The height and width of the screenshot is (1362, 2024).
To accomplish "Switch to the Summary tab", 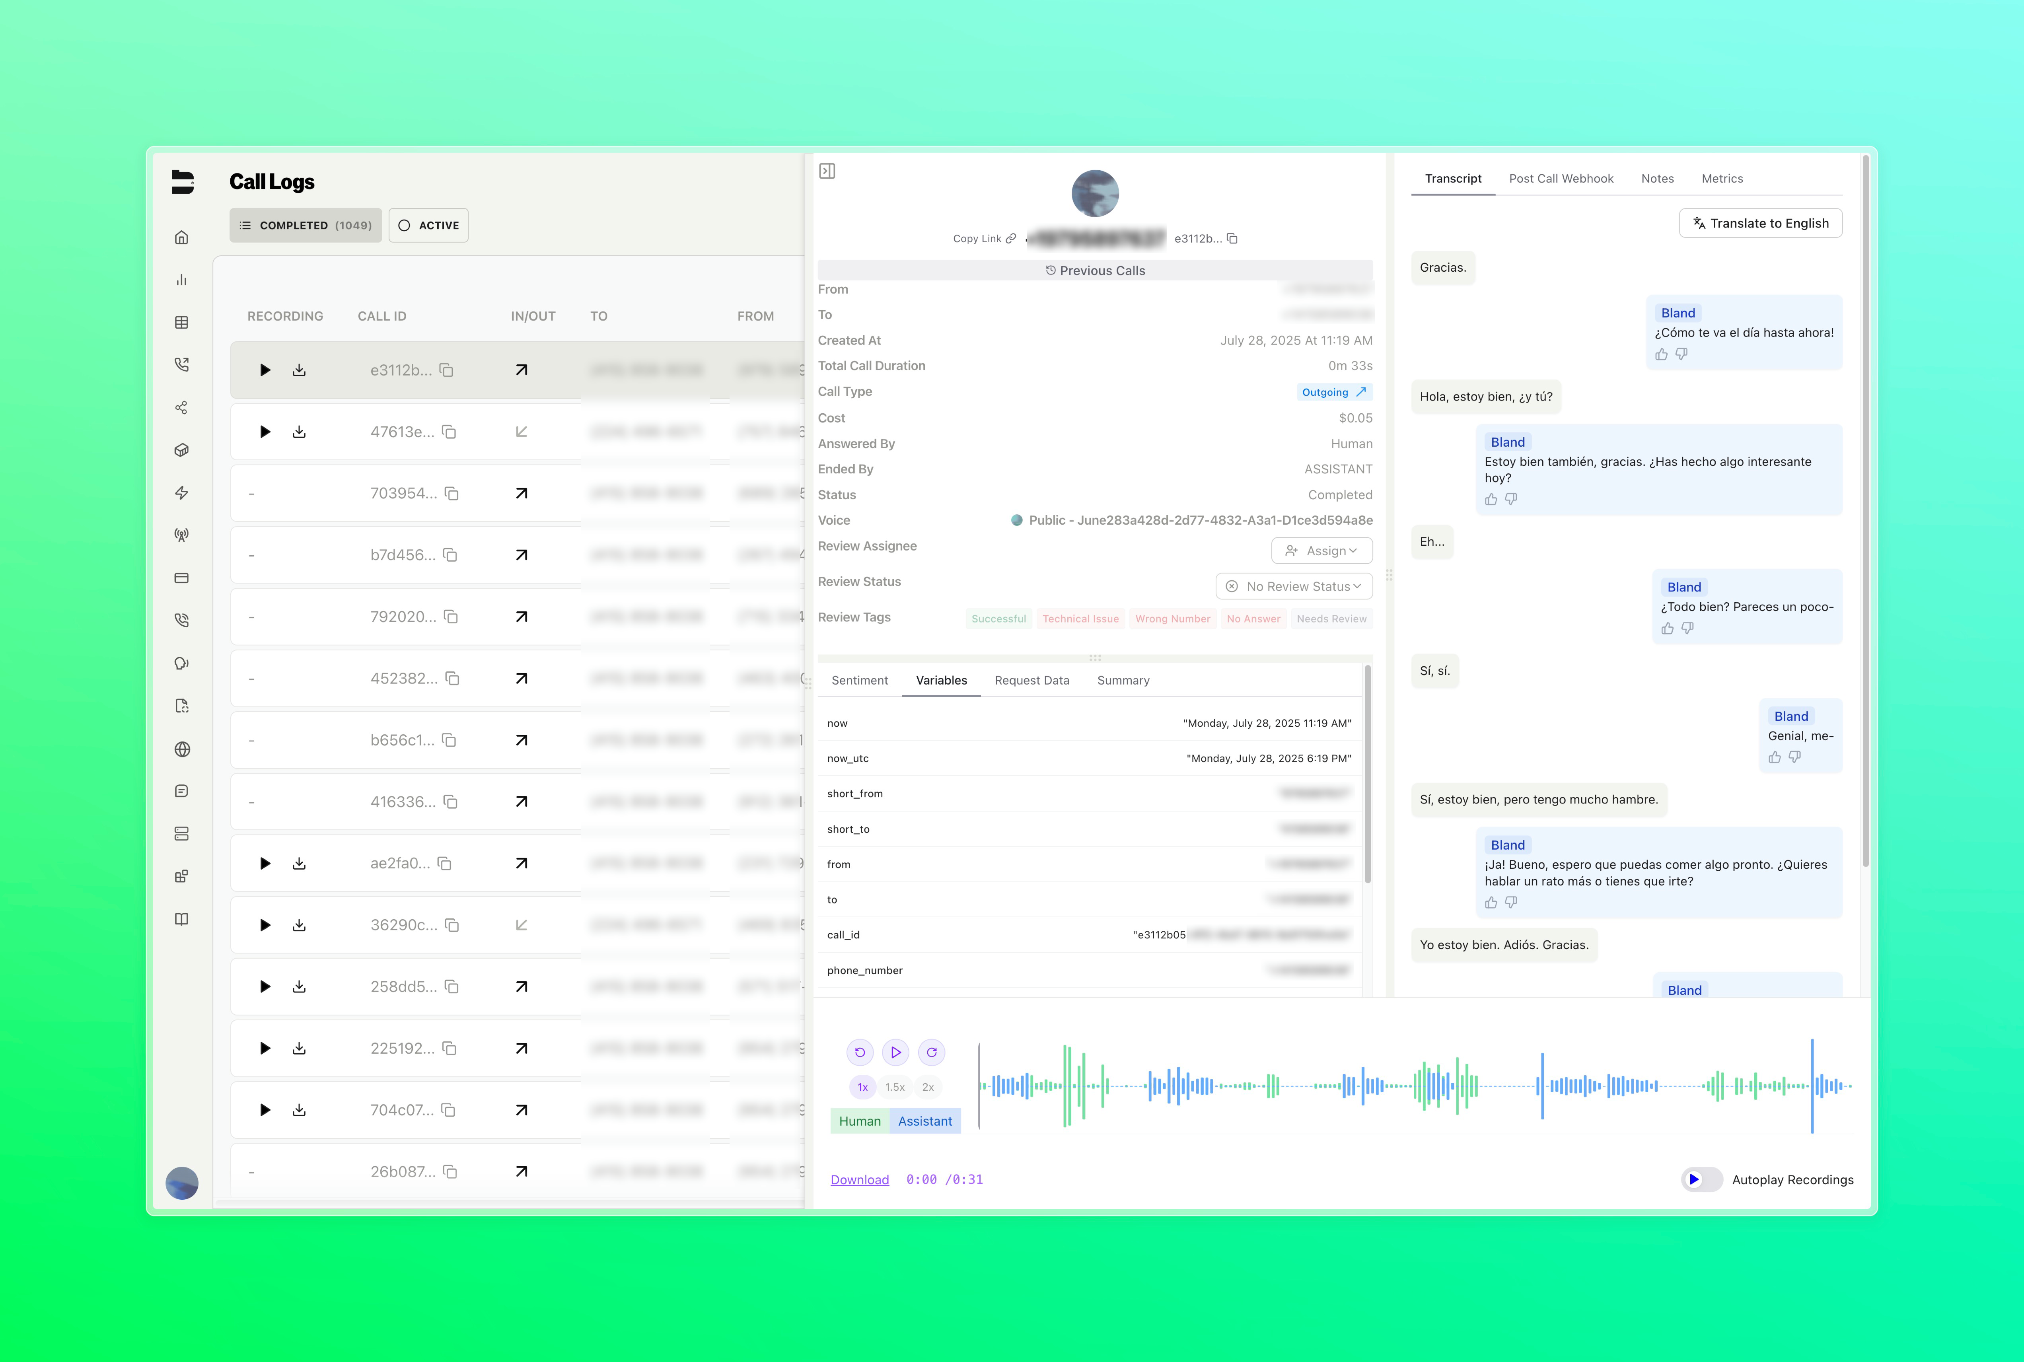I will pos(1123,680).
